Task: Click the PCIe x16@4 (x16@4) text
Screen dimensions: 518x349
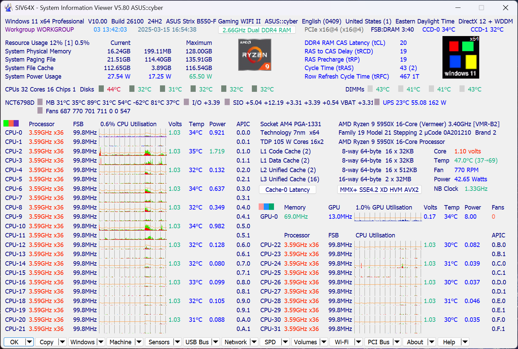Action: 334,29
